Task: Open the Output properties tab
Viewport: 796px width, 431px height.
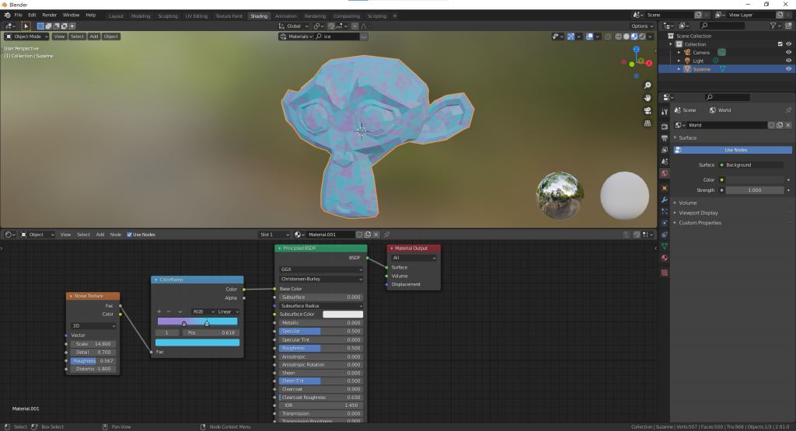Action: (665, 138)
